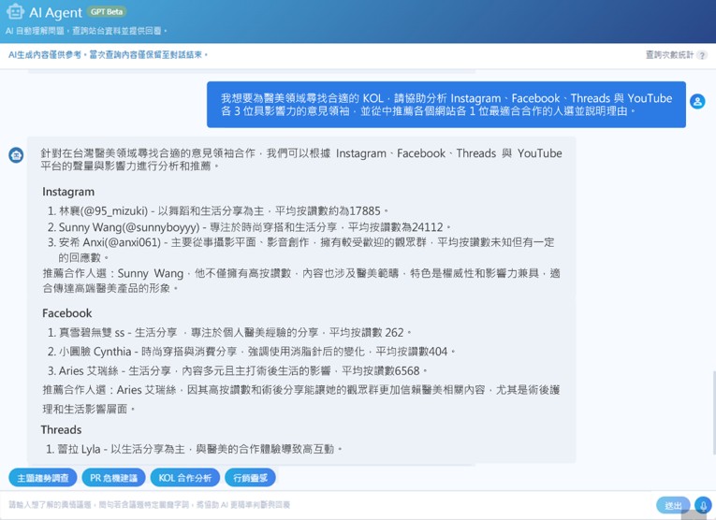Viewport: 716px width, 520px height.
Task: Click the blue user question message bubble
Action: pyautogui.click(x=446, y=104)
